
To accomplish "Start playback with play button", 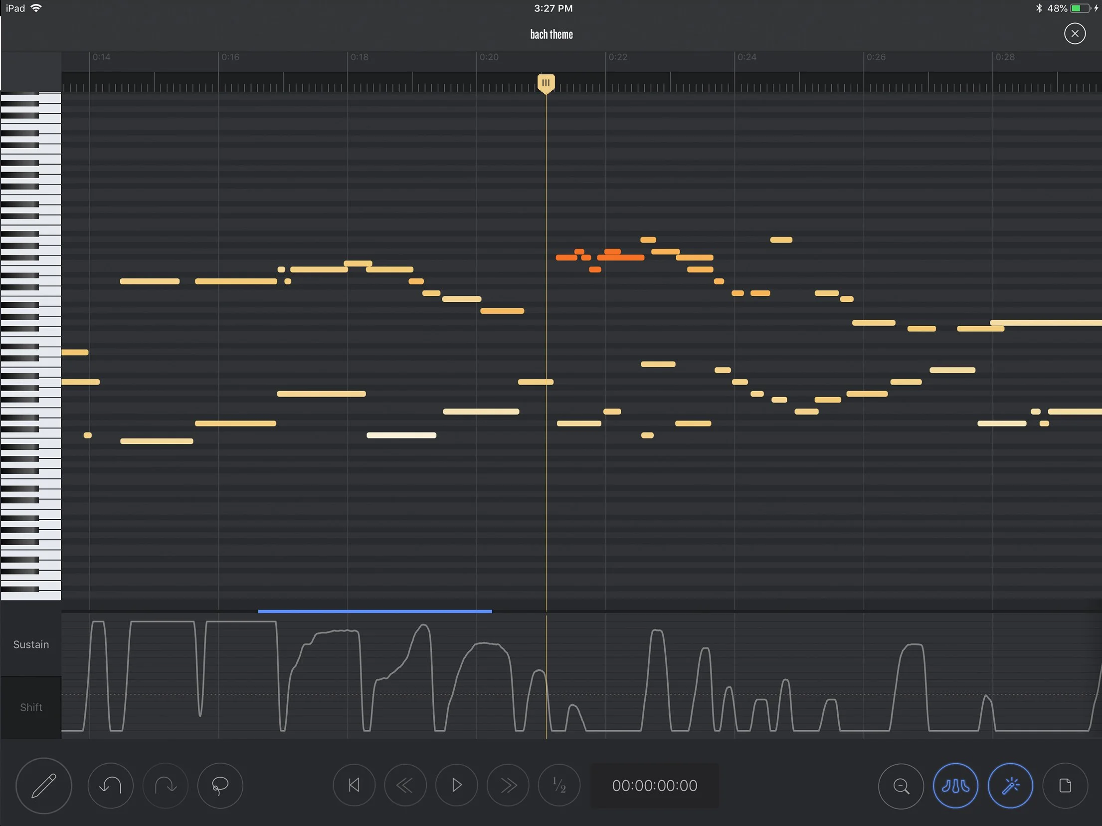I will [x=456, y=786].
